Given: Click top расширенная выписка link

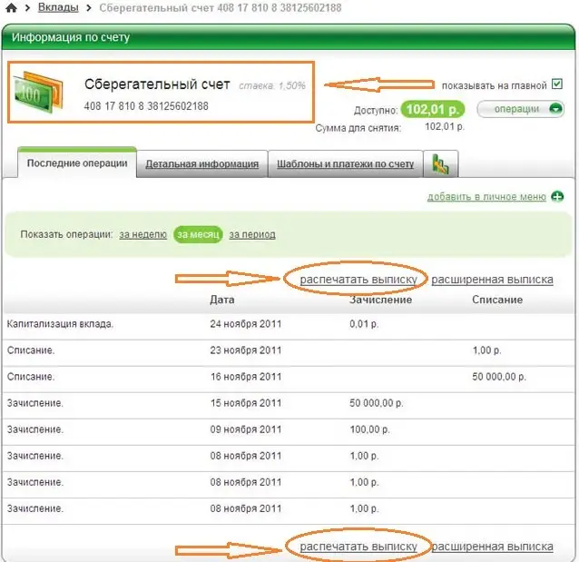Looking at the screenshot, I should tap(492, 280).
